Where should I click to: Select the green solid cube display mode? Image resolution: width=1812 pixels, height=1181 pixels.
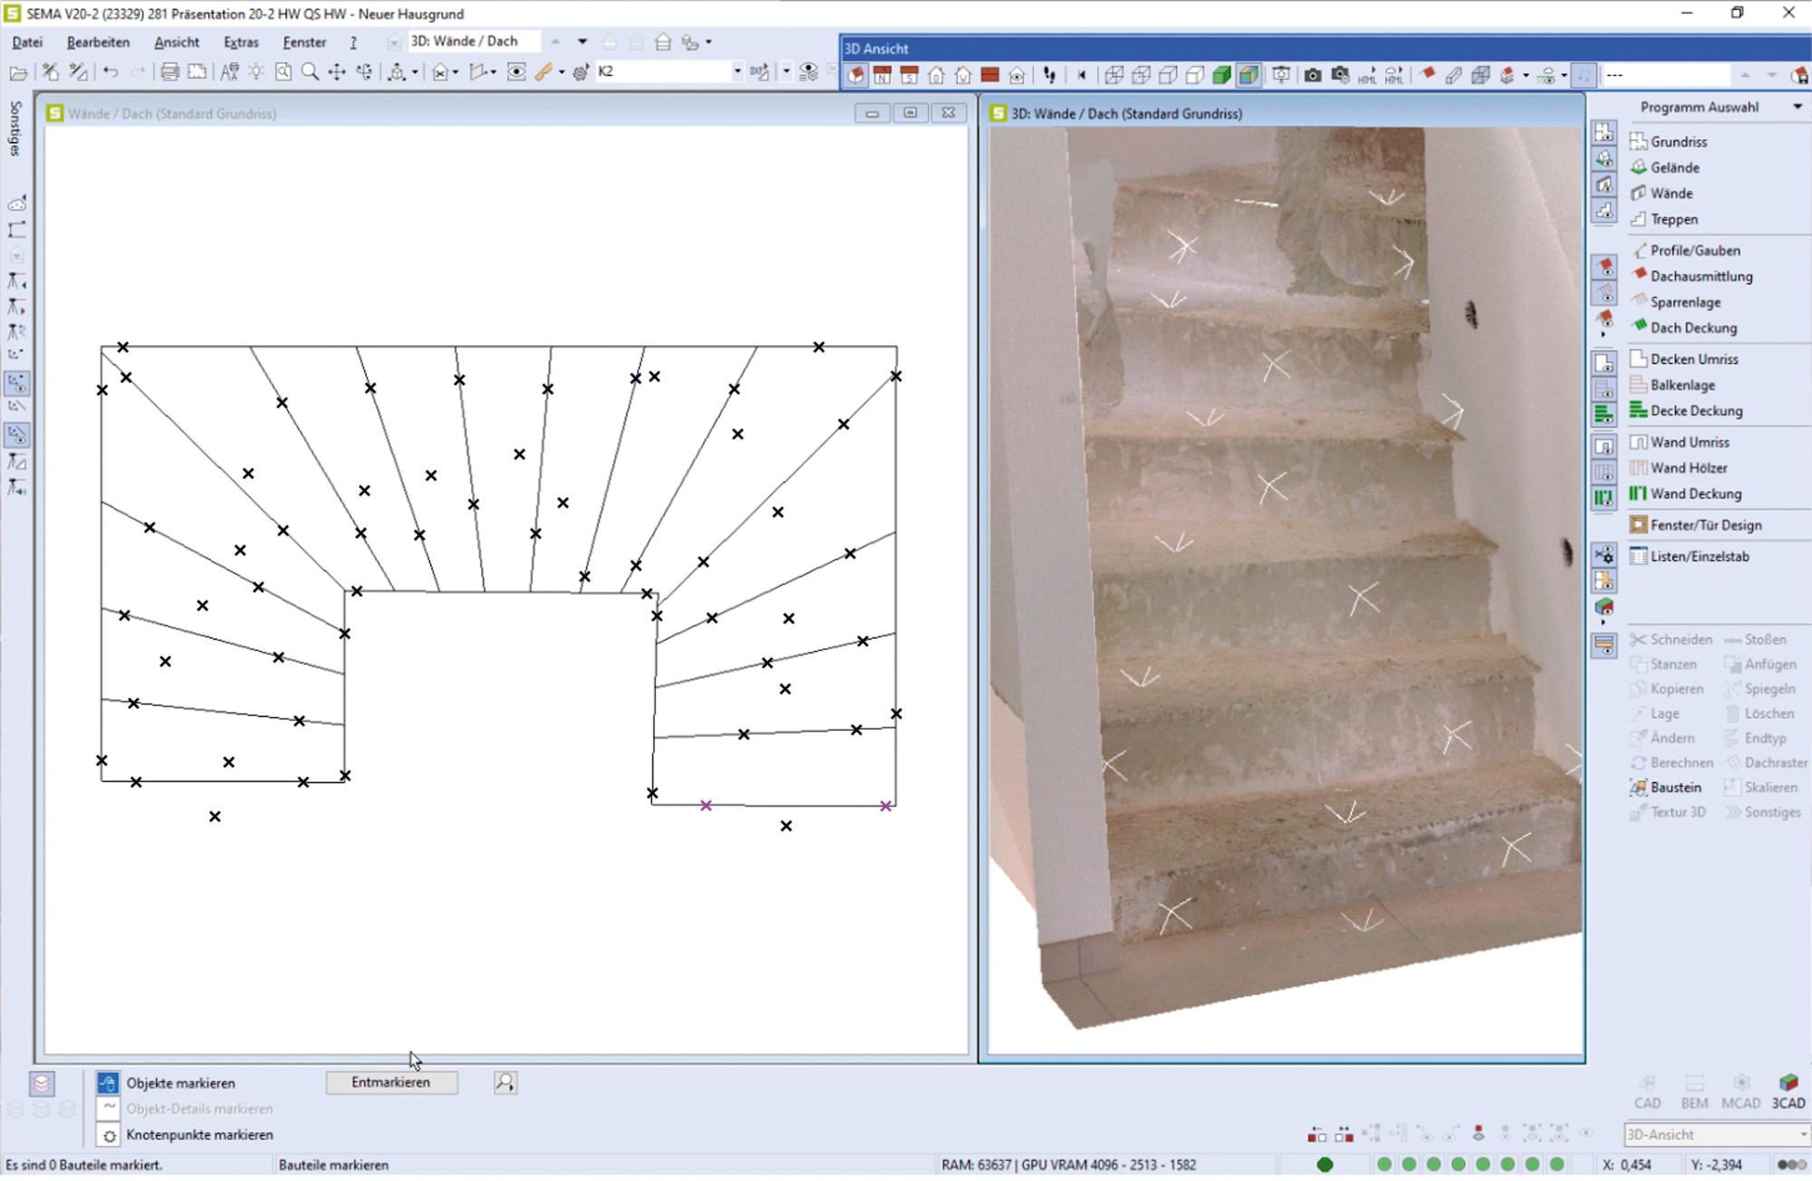coord(1221,75)
